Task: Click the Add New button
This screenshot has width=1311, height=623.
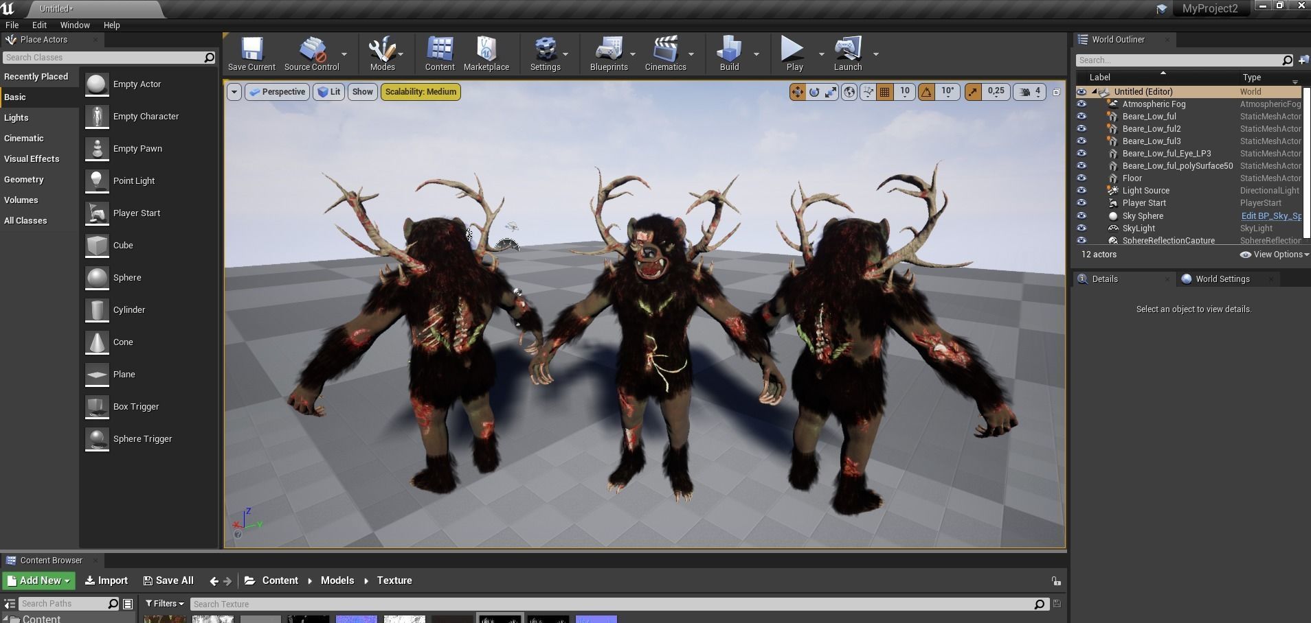Action: pos(38,581)
